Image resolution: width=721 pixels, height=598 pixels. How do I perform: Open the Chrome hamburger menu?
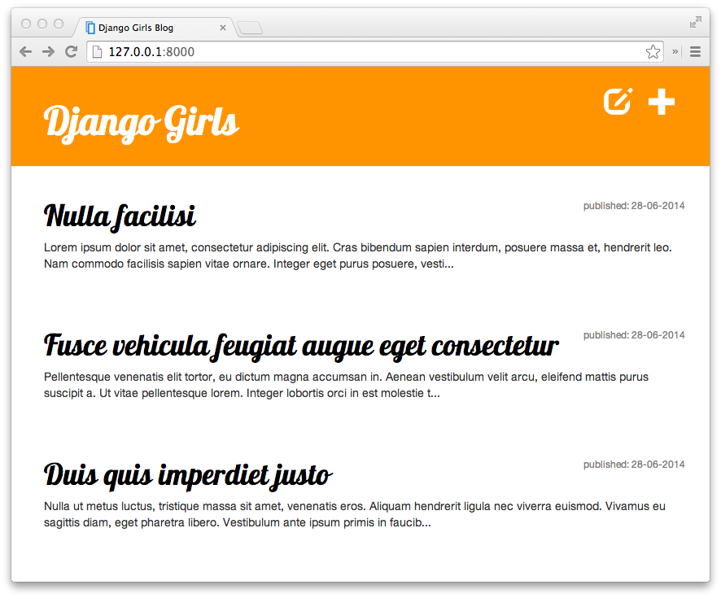click(696, 52)
